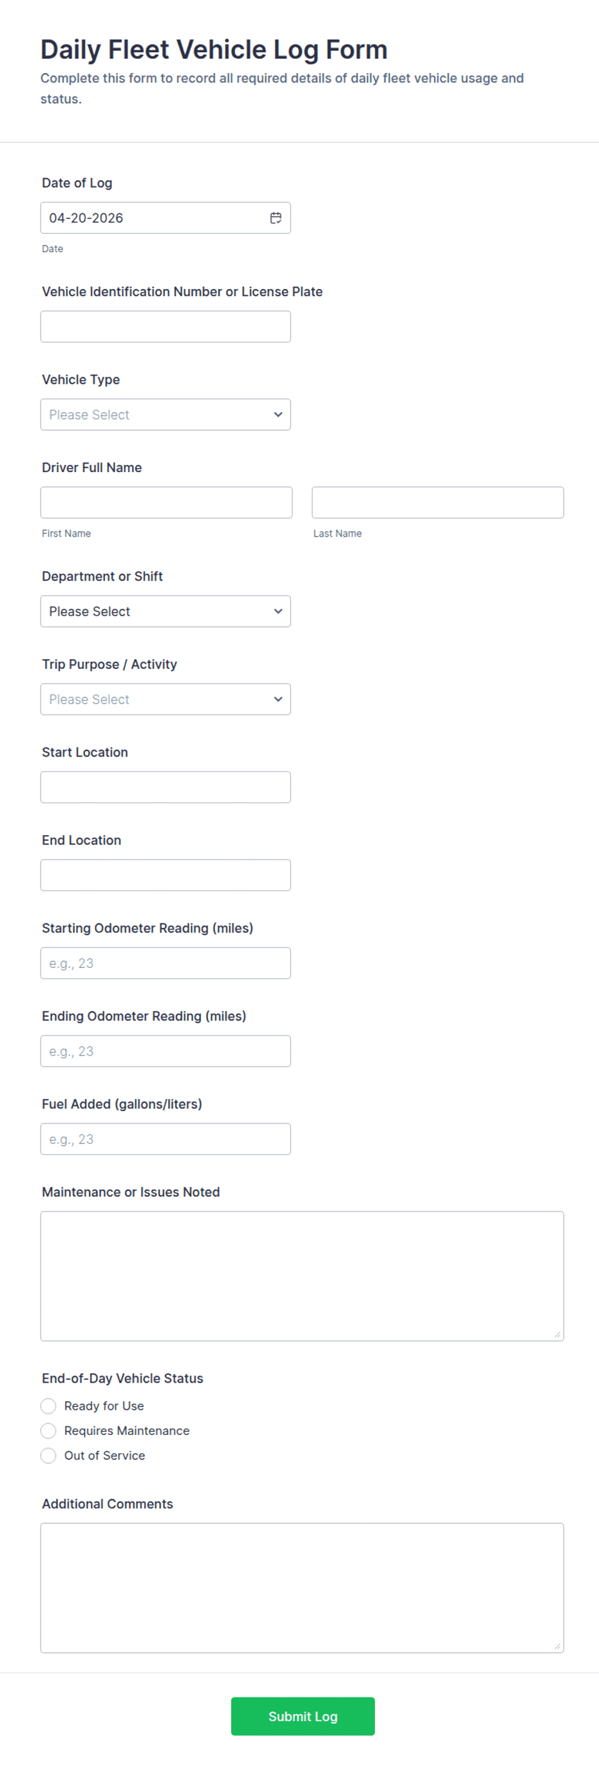Viewport: 599px width, 1767px height.
Task: Focus the Fuel Added input box
Action: coord(165,1139)
